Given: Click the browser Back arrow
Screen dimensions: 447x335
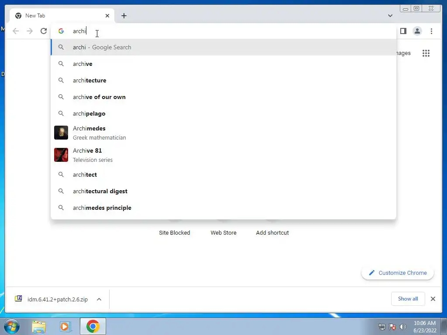Looking at the screenshot, I should pyautogui.click(x=16, y=31).
